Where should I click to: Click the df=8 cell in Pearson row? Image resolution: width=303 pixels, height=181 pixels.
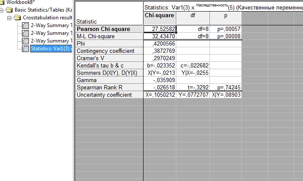[193, 29]
